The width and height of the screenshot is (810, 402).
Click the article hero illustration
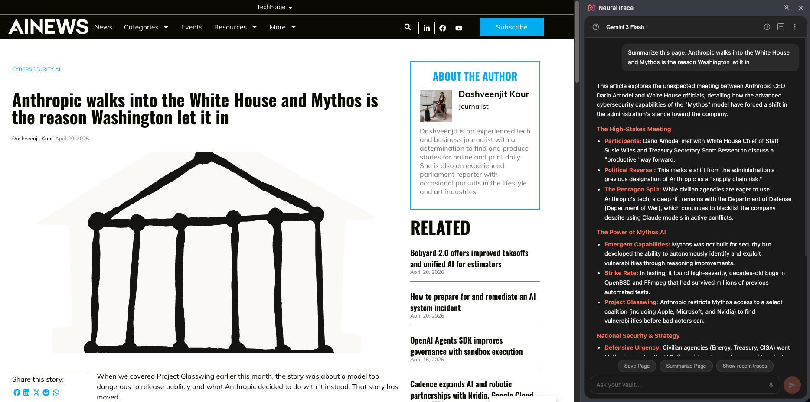(207, 253)
